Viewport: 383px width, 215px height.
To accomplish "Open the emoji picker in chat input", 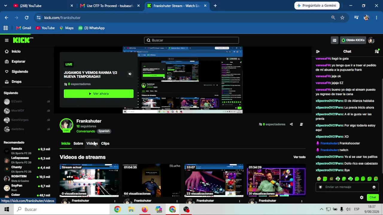I will tap(374, 187).
